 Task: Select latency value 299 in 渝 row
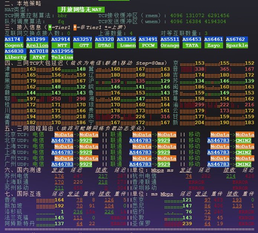pyautogui.click(x=200, y=105)
